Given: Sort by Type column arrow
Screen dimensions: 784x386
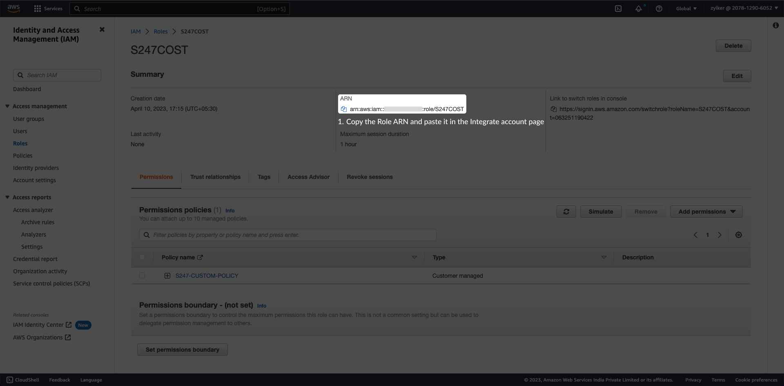Looking at the screenshot, I should pos(604,257).
